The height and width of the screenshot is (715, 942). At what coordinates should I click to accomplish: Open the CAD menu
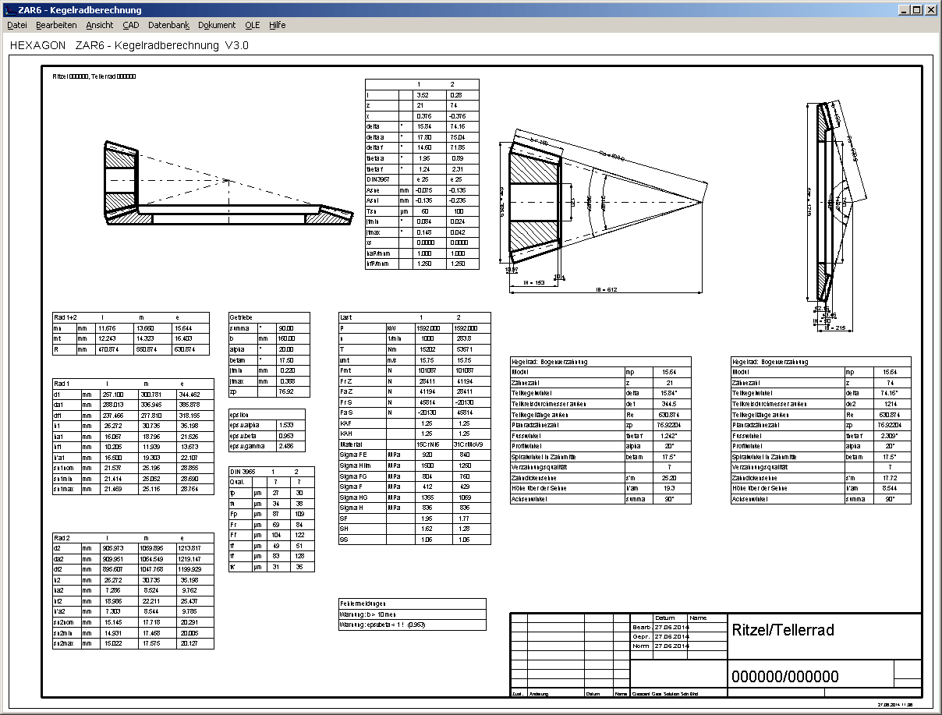pos(130,25)
